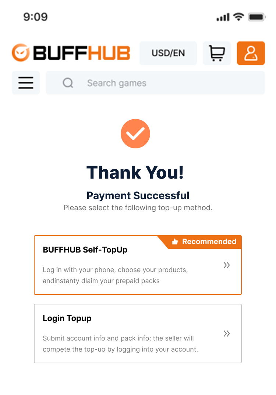
Task: Open the shopping cart
Action: pos(217,53)
